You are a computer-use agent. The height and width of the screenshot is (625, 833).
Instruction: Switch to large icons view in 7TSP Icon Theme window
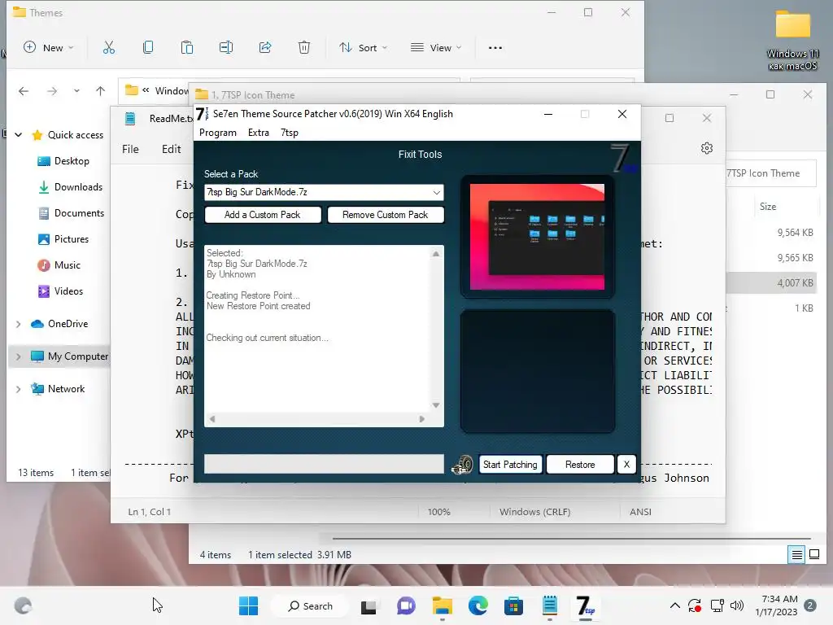[x=813, y=555]
